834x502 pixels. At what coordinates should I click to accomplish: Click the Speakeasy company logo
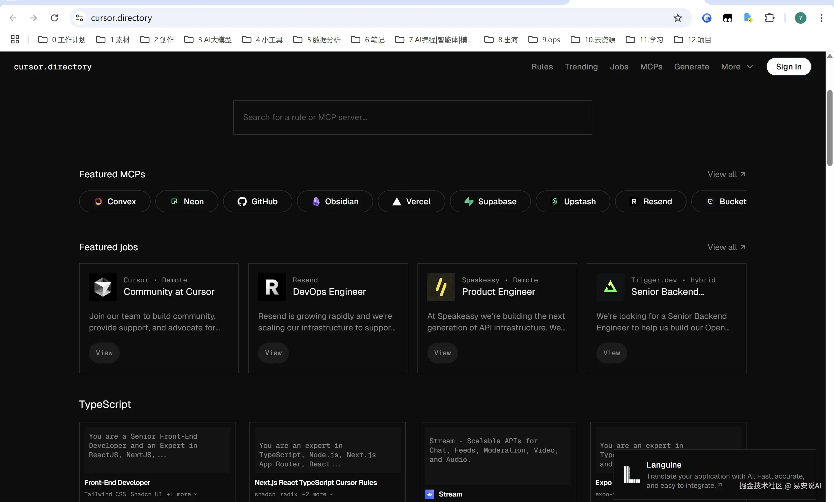click(441, 287)
